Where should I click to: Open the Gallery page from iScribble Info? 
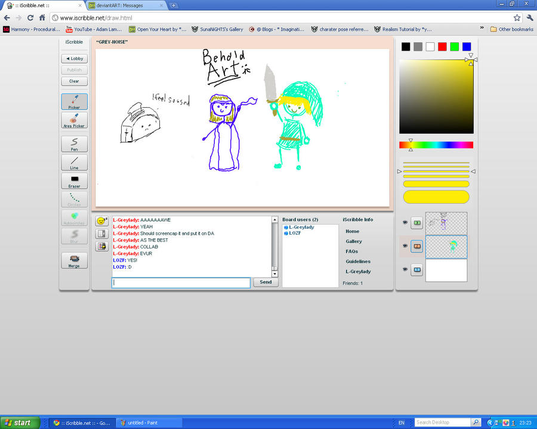pos(354,241)
